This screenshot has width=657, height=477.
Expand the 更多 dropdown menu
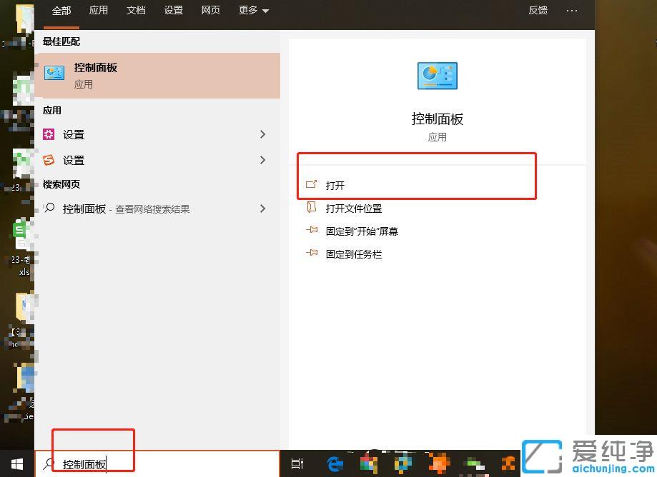tap(253, 11)
